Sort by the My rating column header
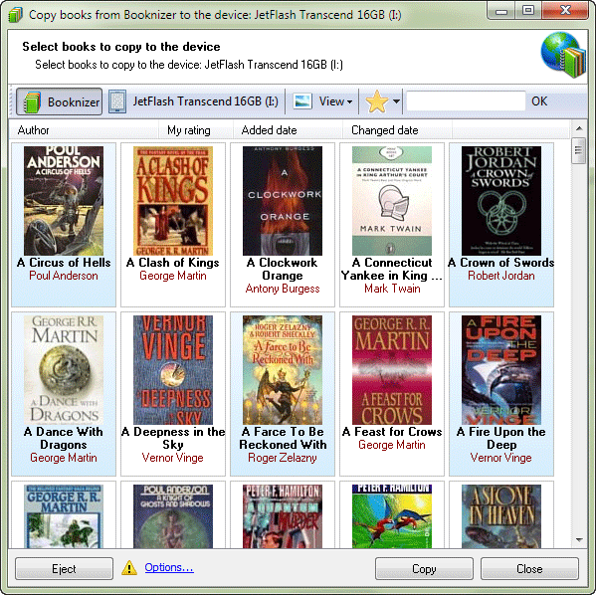 (196, 130)
